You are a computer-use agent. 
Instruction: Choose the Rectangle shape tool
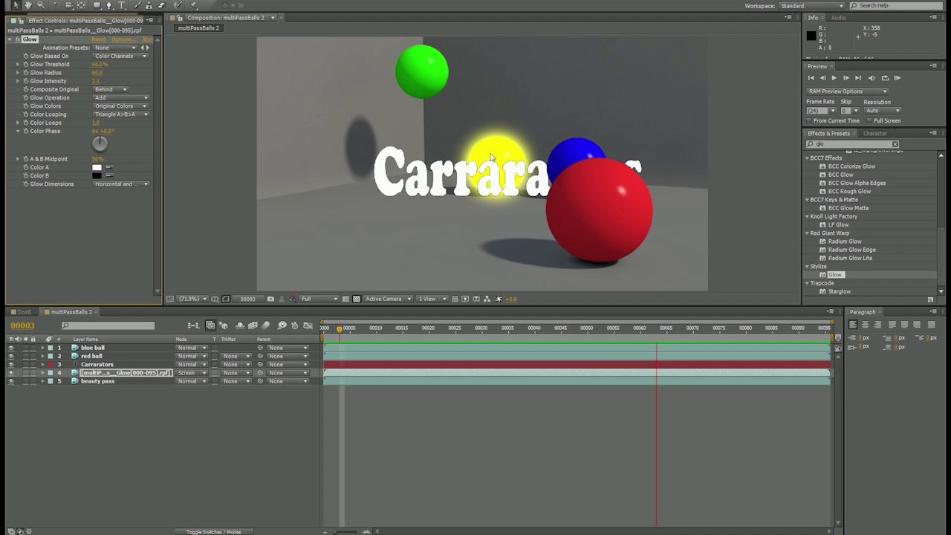(x=97, y=5)
